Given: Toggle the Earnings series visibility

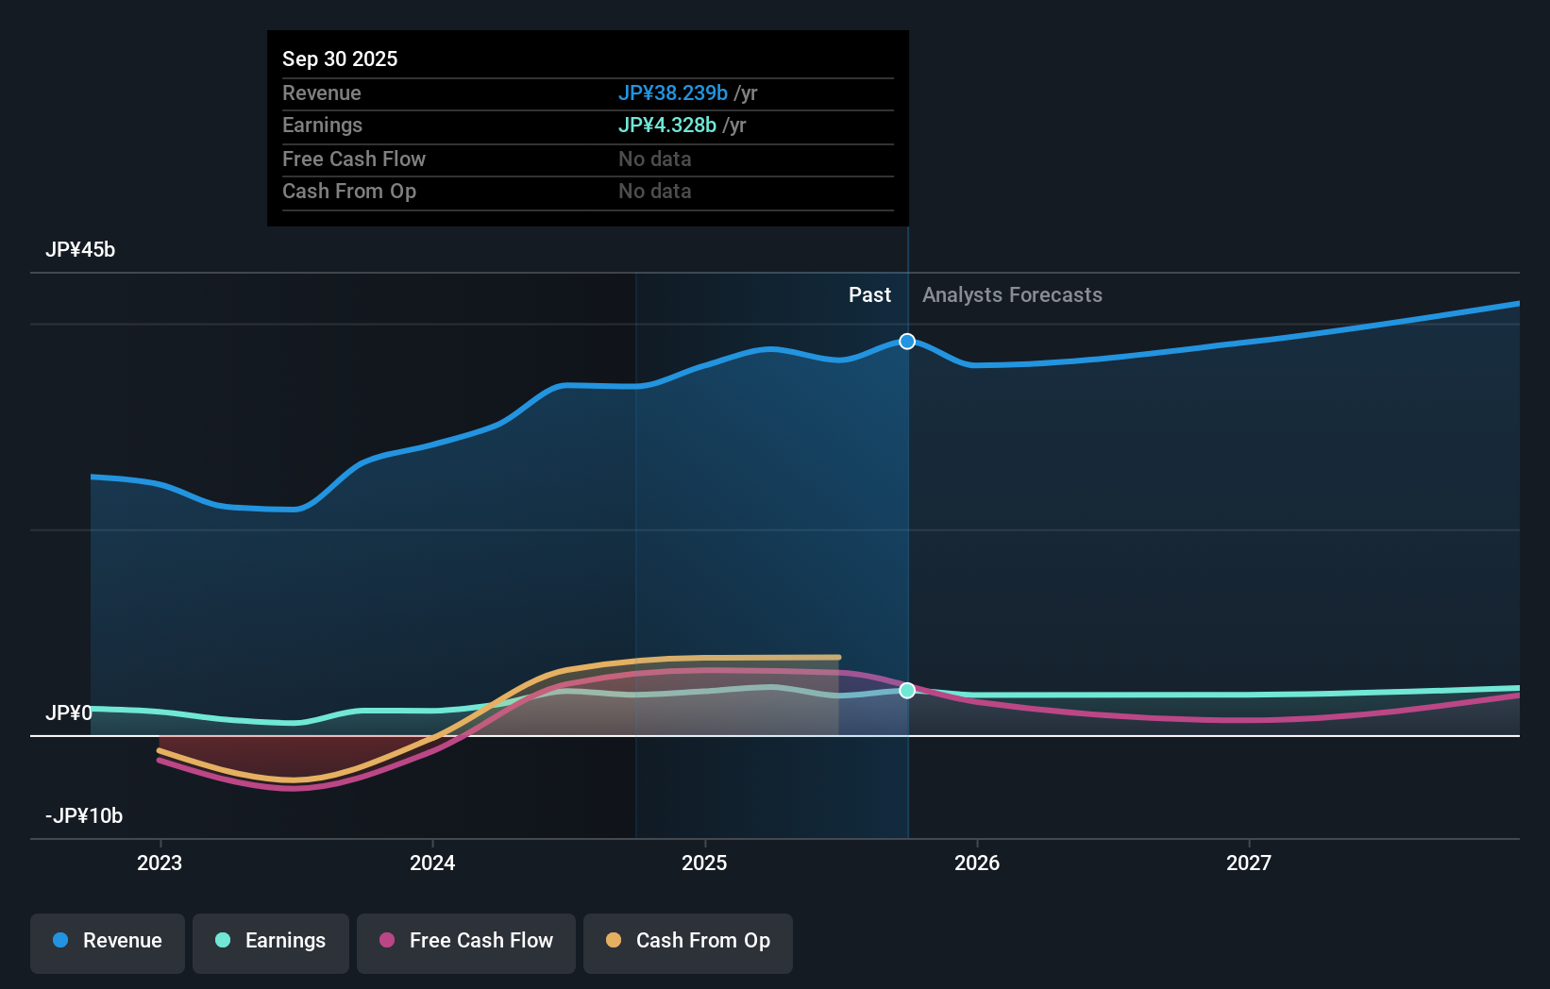Looking at the screenshot, I should tap(271, 943).
